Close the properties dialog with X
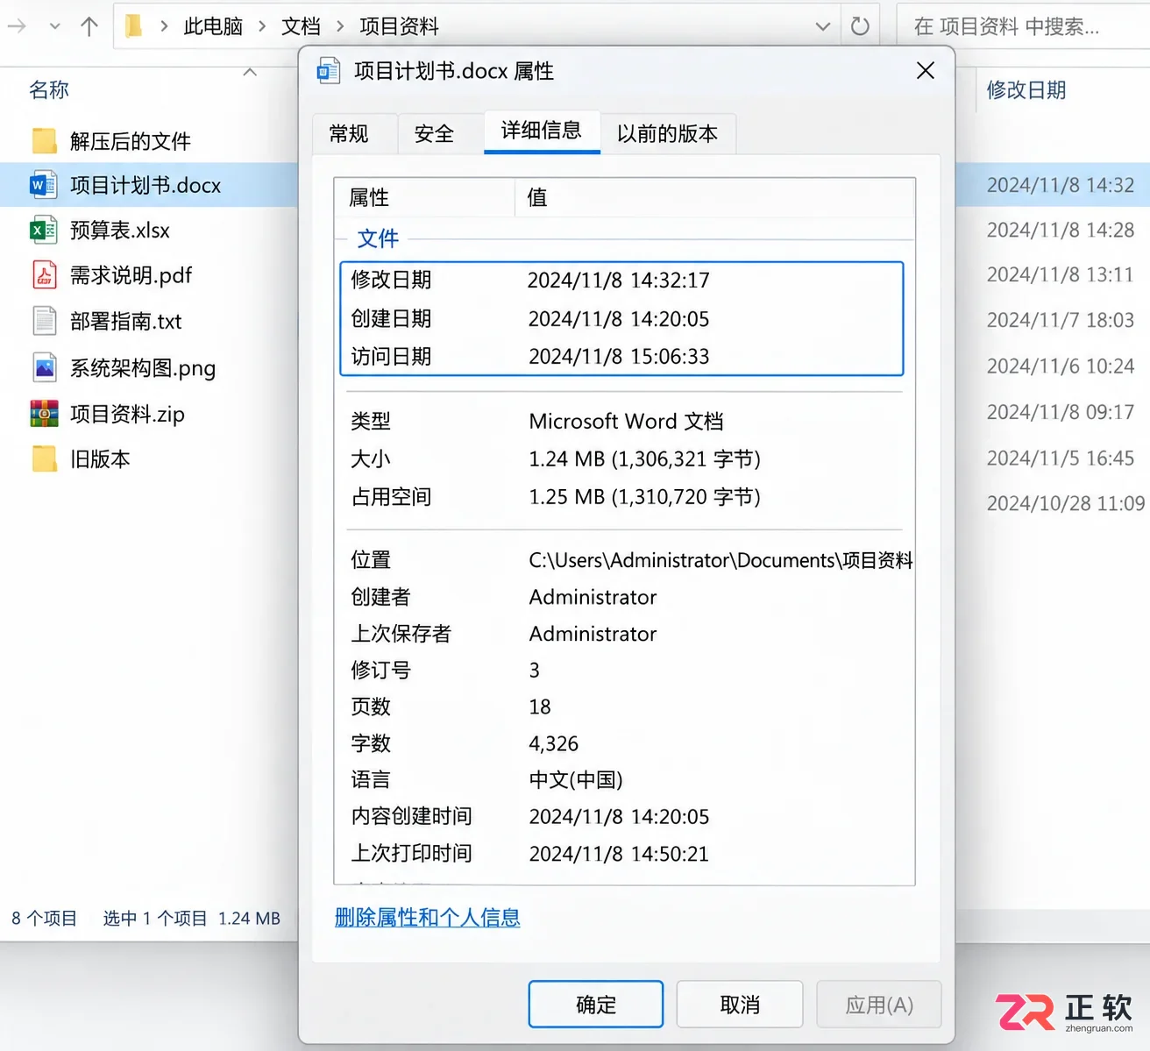The height and width of the screenshot is (1051, 1150). pyautogui.click(x=926, y=71)
